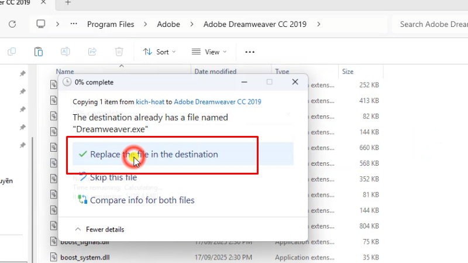Open the kich-hoat source folder link
The width and height of the screenshot is (468, 263).
[150, 101]
